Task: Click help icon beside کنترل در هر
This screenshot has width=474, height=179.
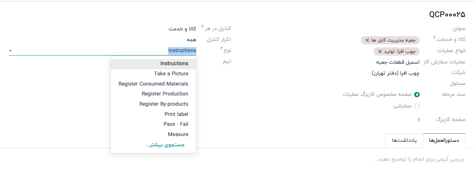Action: tap(202, 27)
